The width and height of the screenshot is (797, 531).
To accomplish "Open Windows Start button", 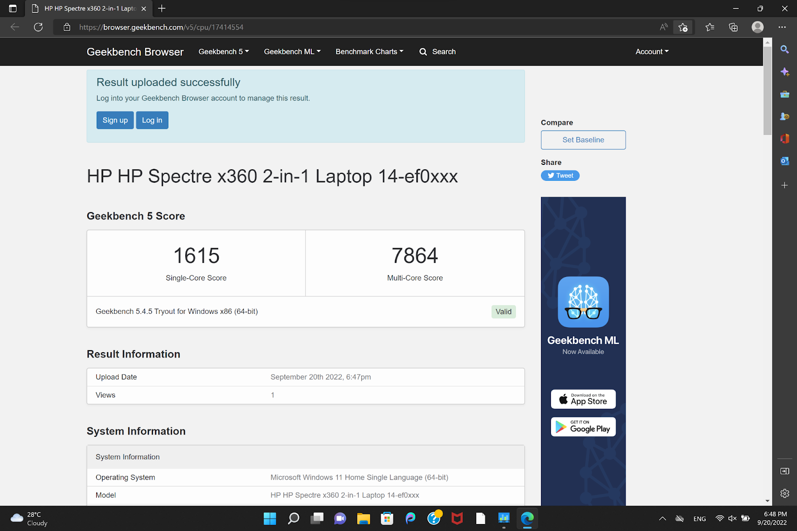I will (270, 519).
